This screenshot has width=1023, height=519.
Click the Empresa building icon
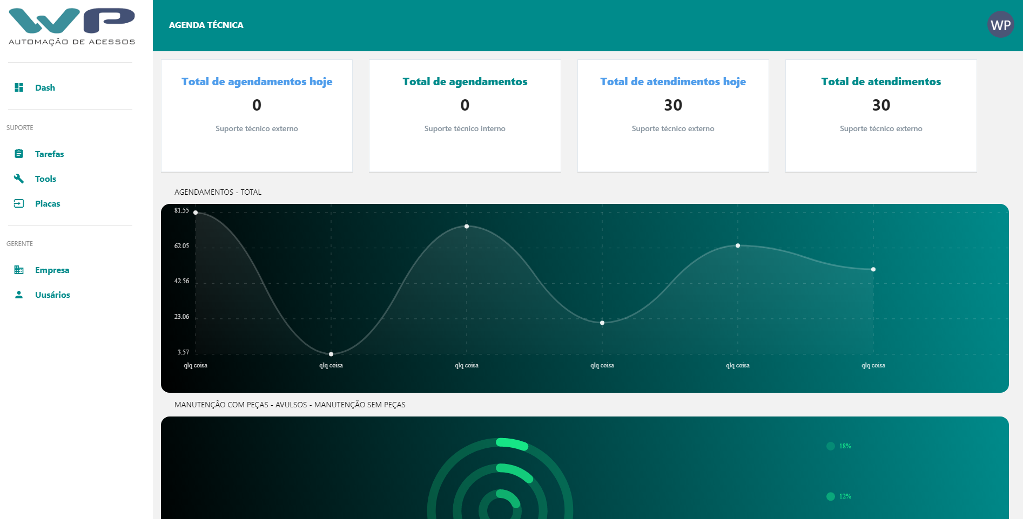point(19,270)
